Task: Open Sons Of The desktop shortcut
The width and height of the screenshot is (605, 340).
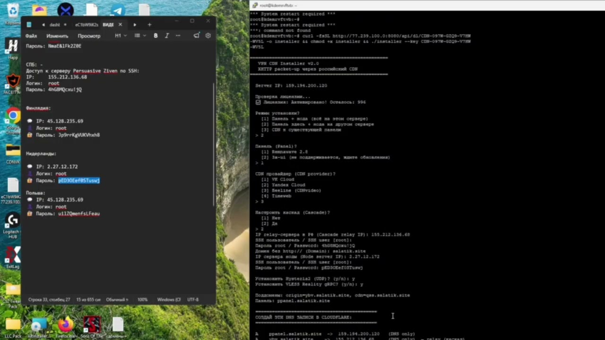Action: coord(92,327)
